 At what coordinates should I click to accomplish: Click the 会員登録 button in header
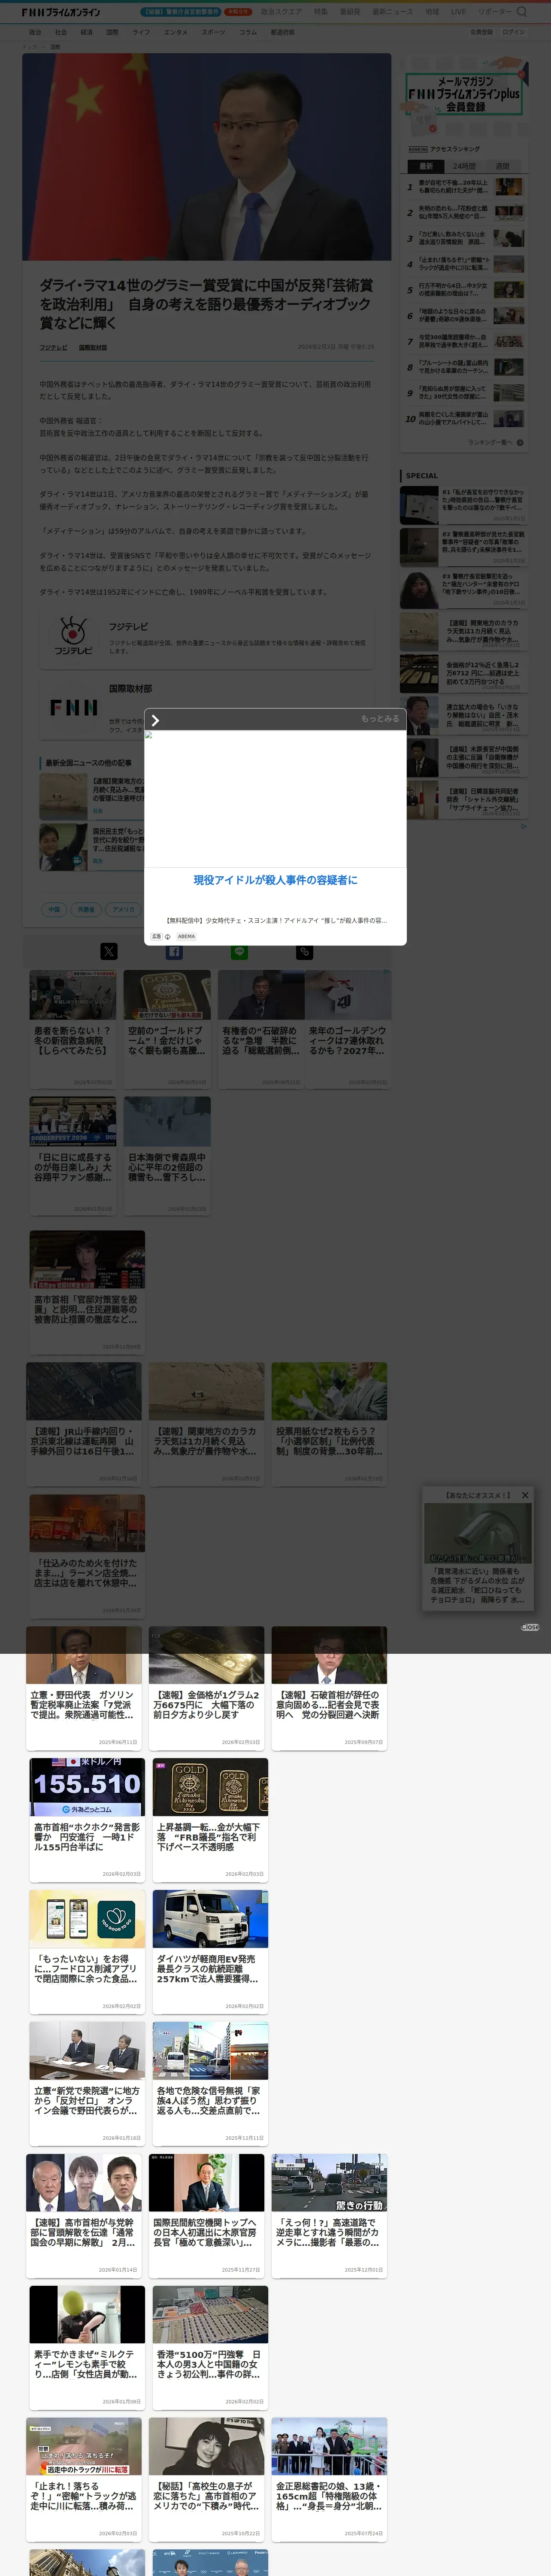click(481, 32)
